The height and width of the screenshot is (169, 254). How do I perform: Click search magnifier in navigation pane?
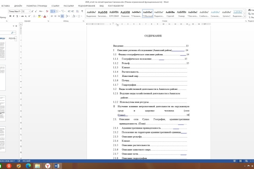12,33
